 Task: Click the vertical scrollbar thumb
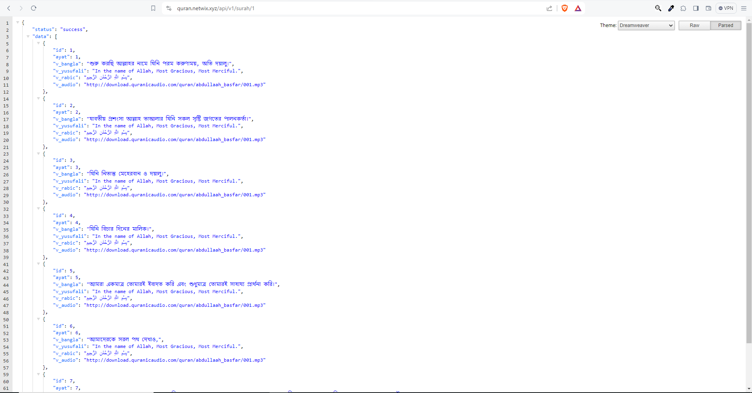(749, 182)
